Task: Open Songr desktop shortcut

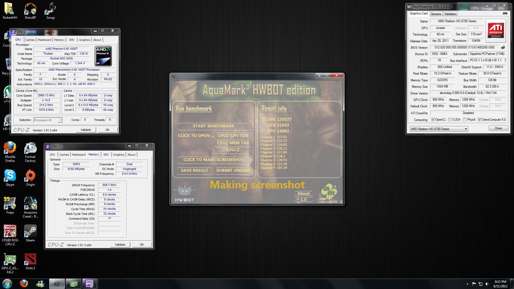Action: pos(51,11)
